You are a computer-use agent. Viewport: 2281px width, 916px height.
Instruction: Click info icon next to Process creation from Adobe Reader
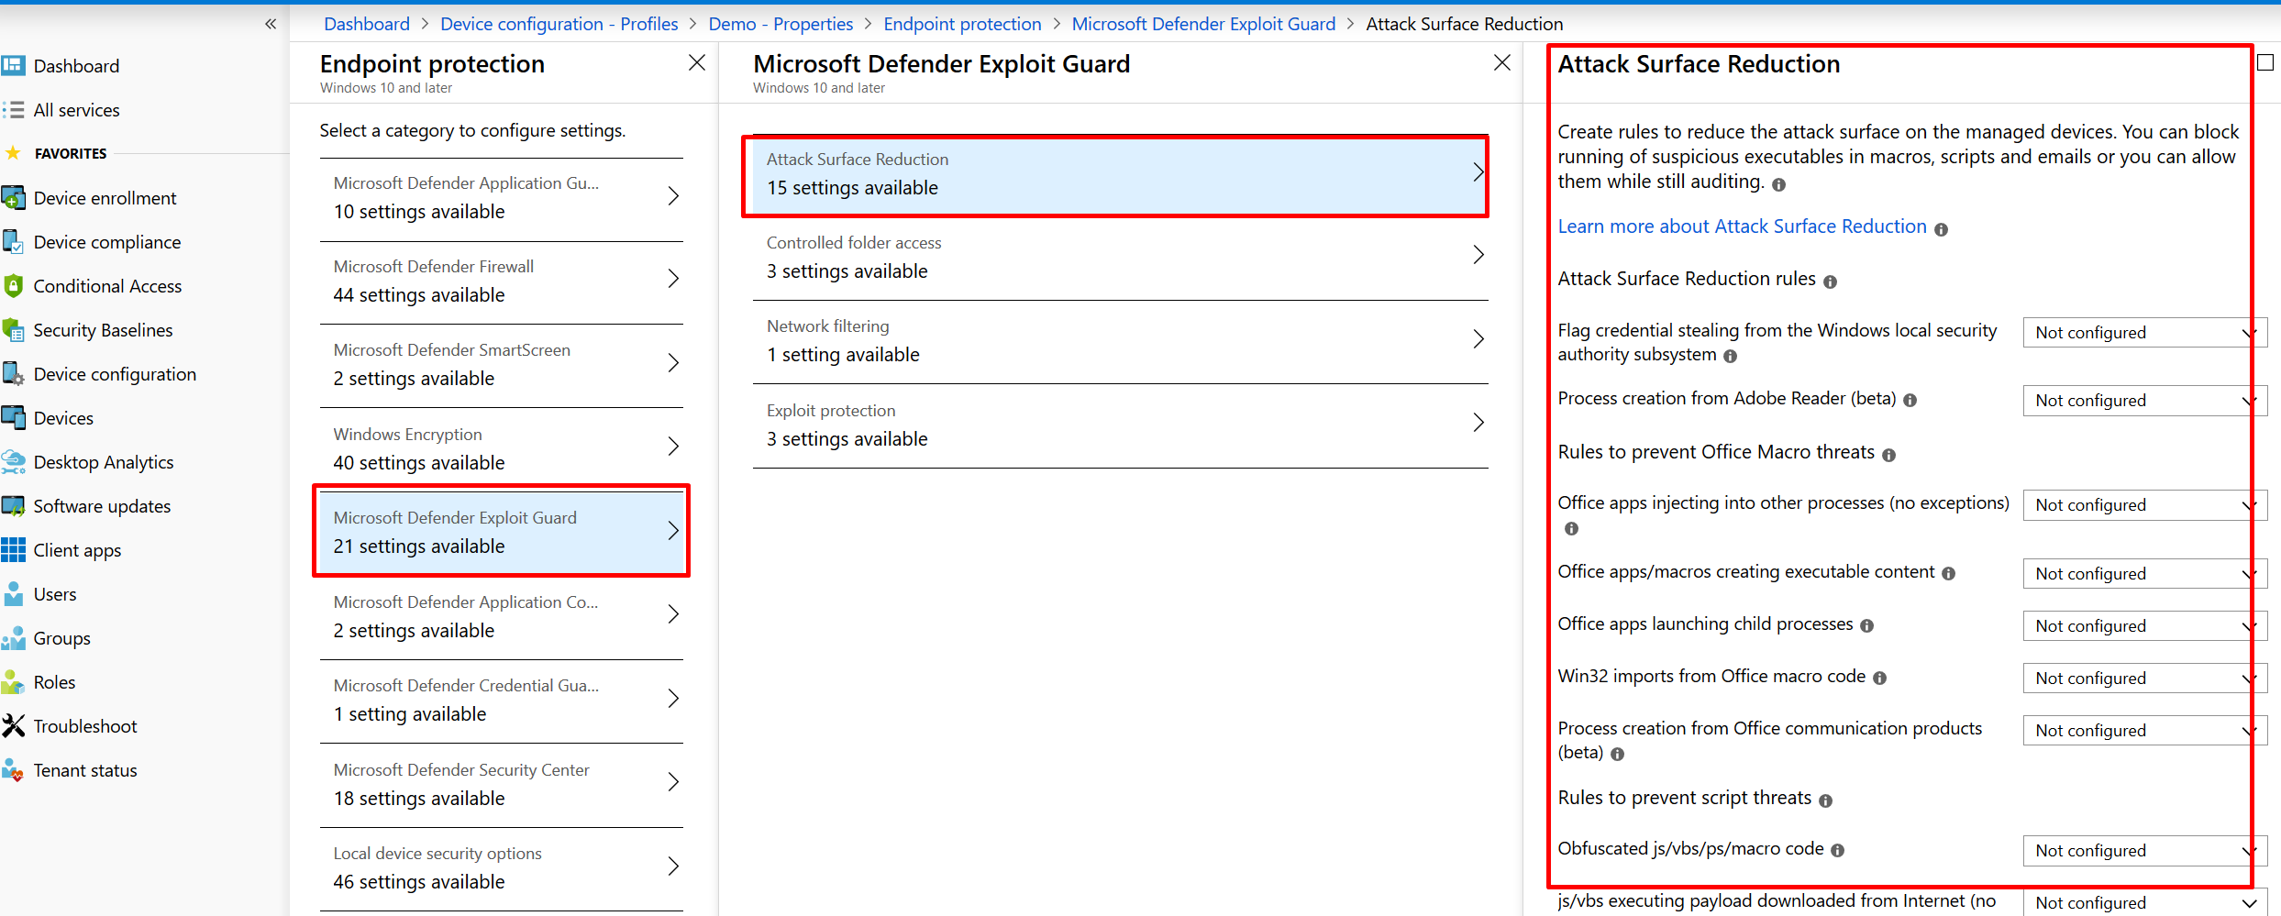point(1910,401)
